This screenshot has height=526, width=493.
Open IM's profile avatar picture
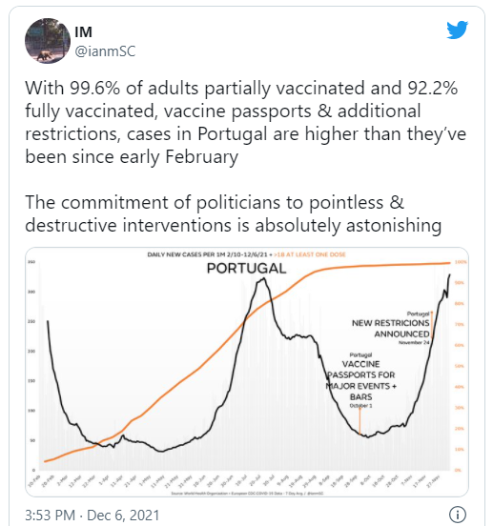tap(48, 41)
